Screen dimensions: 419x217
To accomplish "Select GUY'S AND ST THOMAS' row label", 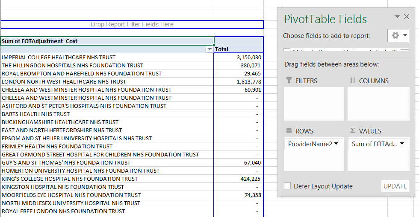I will [x=107, y=162].
